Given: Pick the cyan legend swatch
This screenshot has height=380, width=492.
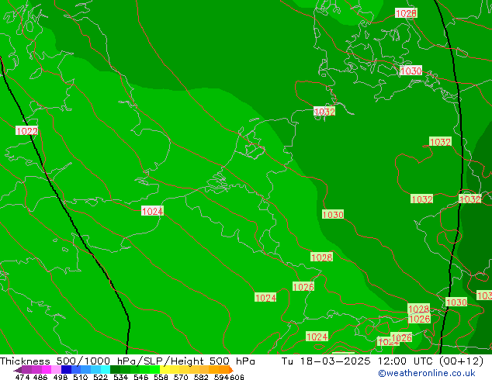Looking at the screenshot, I should [106, 370].
